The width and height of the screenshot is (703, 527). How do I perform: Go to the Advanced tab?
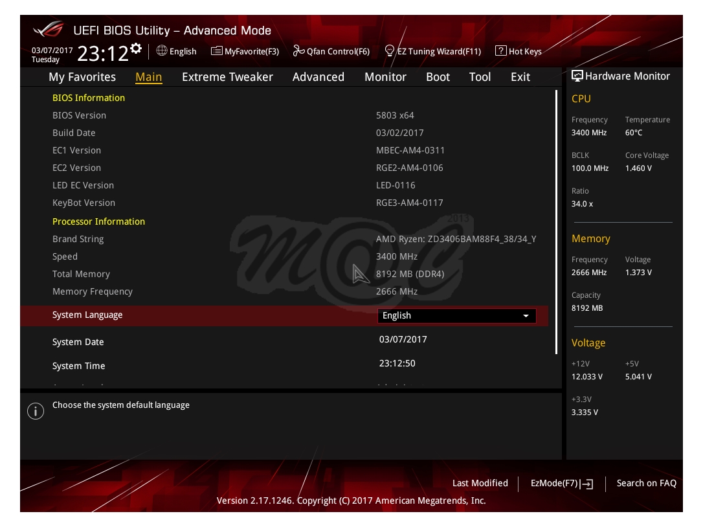click(318, 77)
